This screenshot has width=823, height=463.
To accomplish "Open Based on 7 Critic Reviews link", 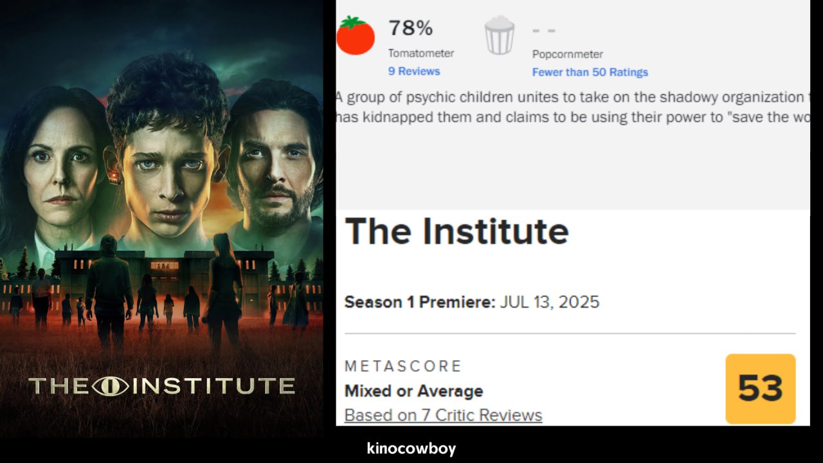I will tap(443, 415).
